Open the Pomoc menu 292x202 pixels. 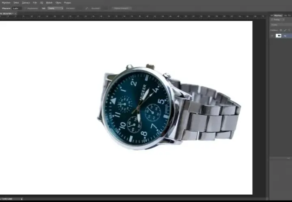pos(68,3)
